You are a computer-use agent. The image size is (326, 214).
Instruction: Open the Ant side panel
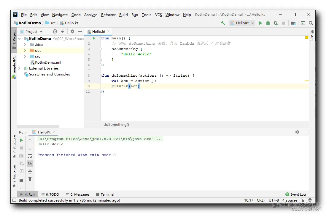312,35
